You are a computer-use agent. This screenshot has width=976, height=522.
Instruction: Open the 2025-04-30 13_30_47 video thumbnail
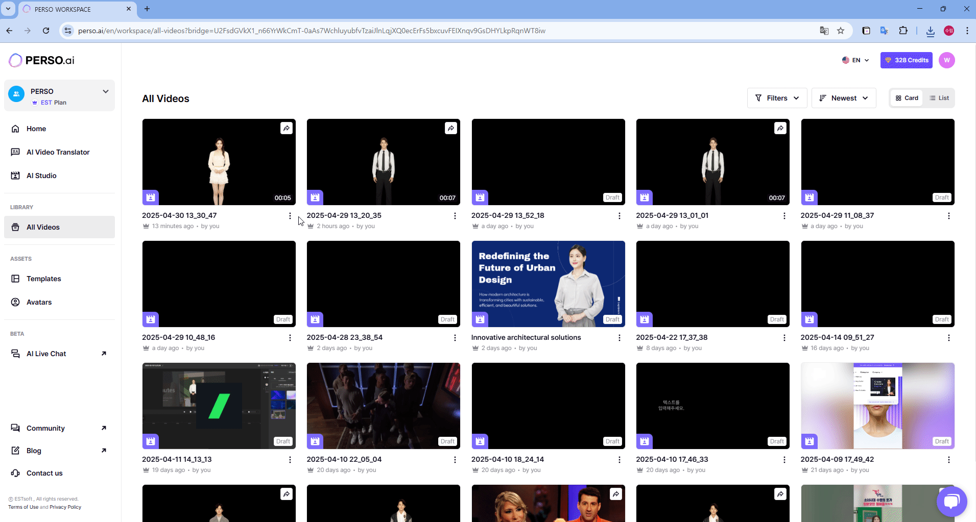pos(219,162)
